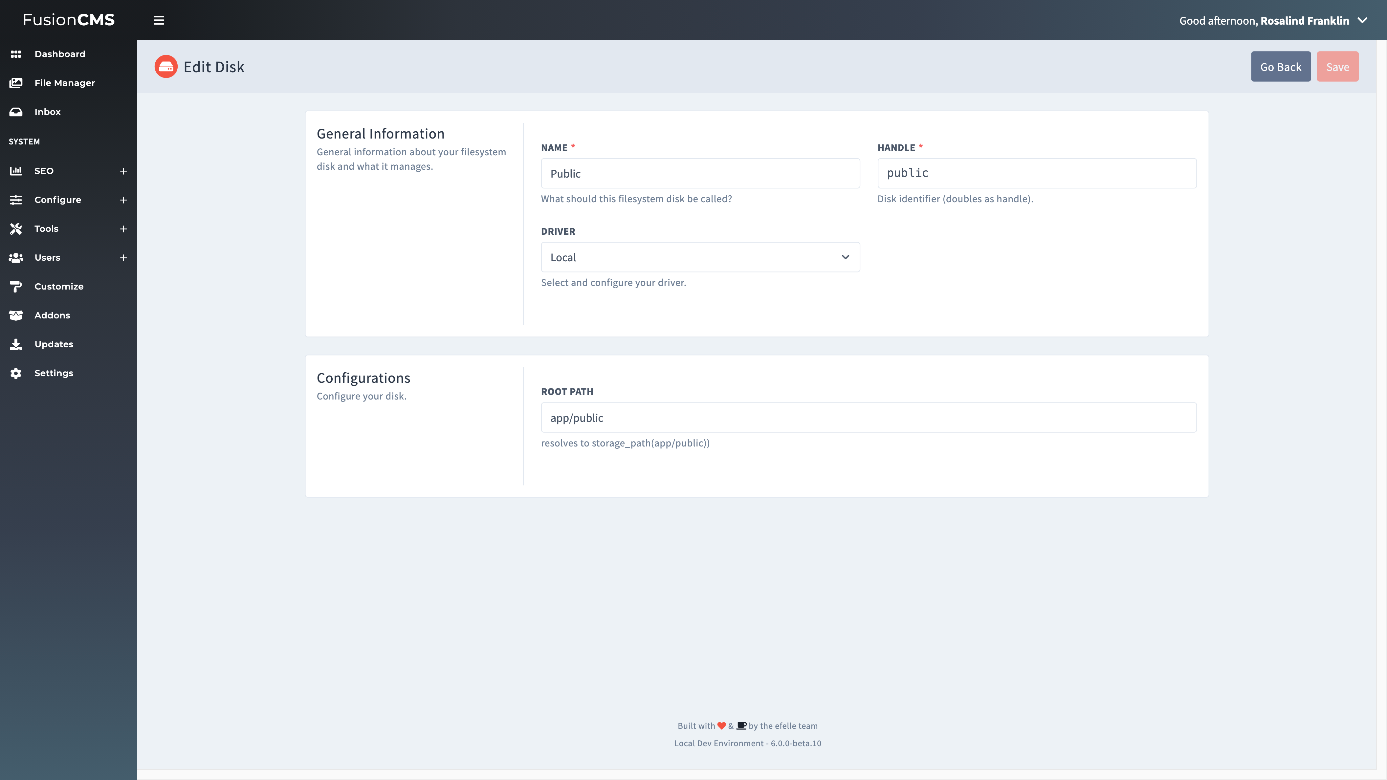This screenshot has width=1387, height=780.
Task: Click into the Root Path field
Action: coord(869,418)
